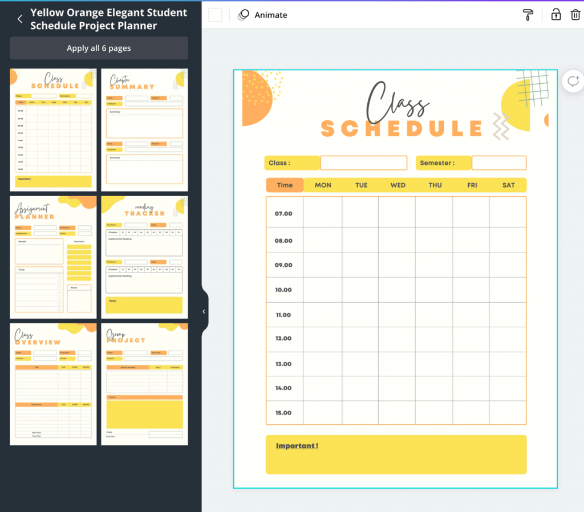The image size is (584, 512).
Task: Click the Apply all 6 pages button
Action: 98,48
